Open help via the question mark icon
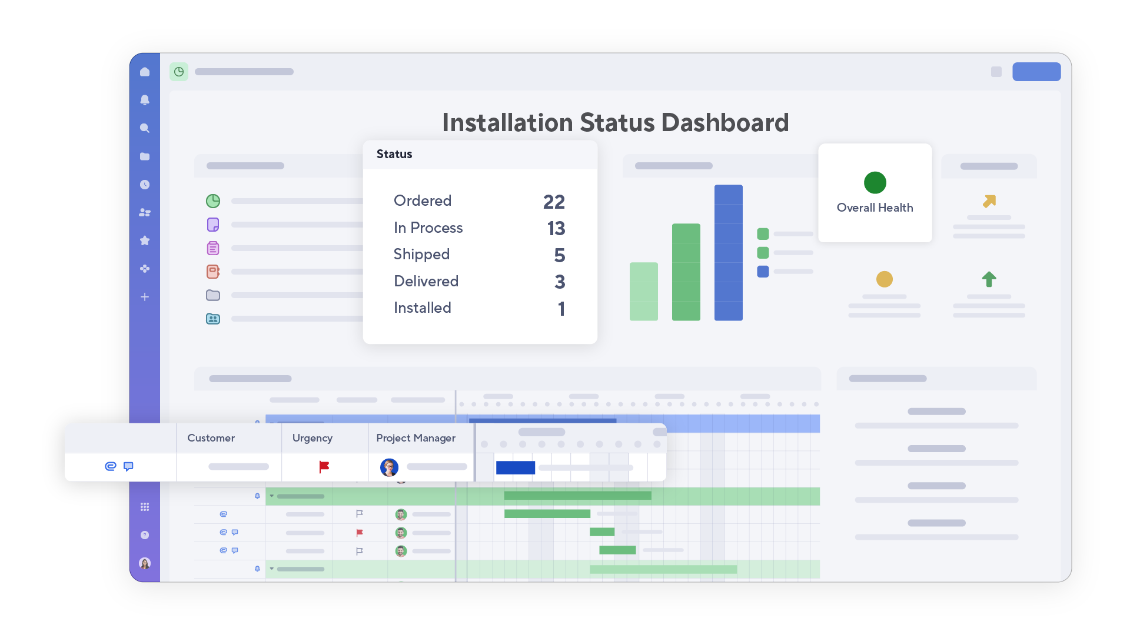This screenshot has height=635, width=1130. (145, 534)
